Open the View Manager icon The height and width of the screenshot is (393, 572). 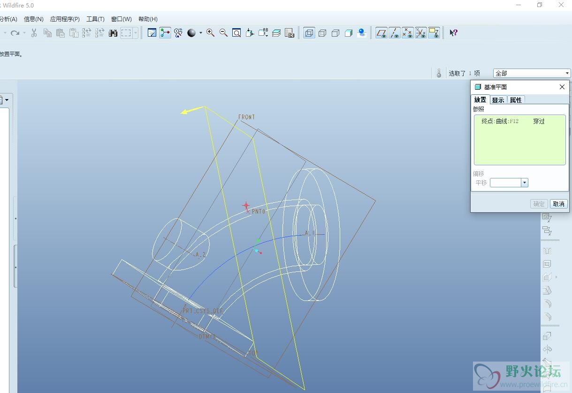pos(290,33)
